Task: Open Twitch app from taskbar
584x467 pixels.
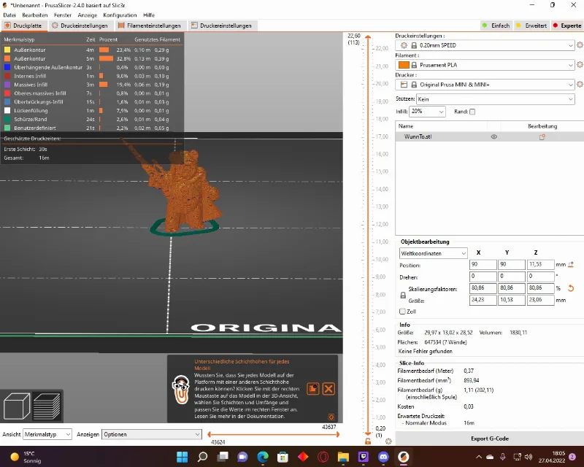Action: (363, 457)
